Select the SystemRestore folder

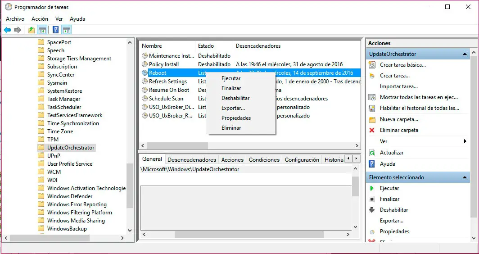[64, 91]
